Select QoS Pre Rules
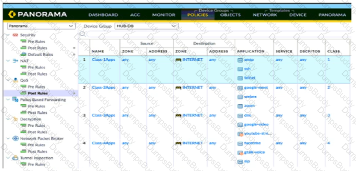The height and width of the screenshot is (171, 356). (x=36, y=87)
